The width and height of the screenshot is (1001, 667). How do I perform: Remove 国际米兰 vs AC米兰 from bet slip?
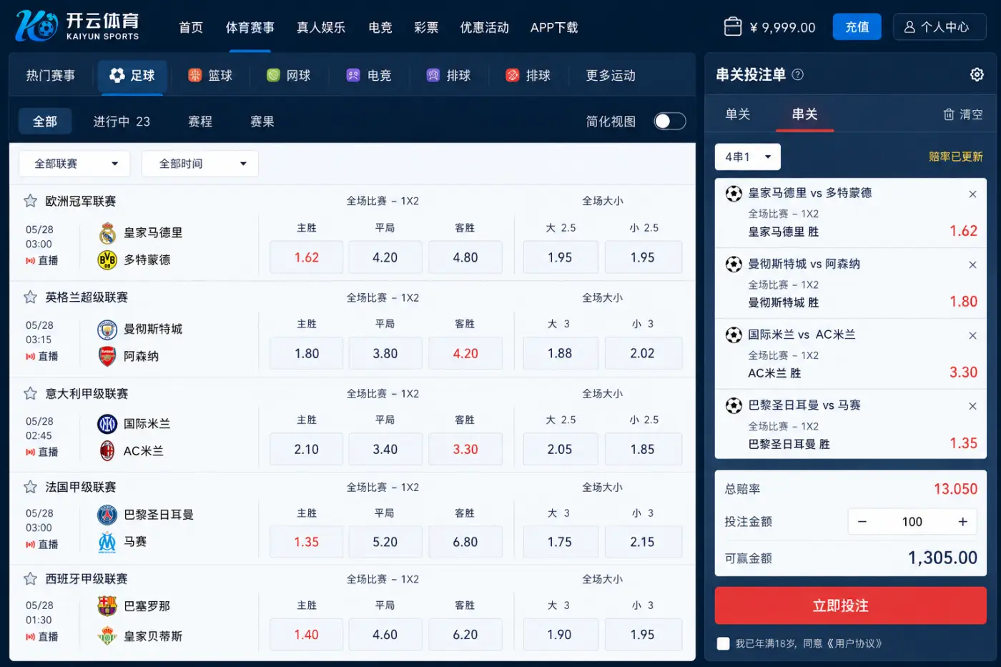pos(972,336)
